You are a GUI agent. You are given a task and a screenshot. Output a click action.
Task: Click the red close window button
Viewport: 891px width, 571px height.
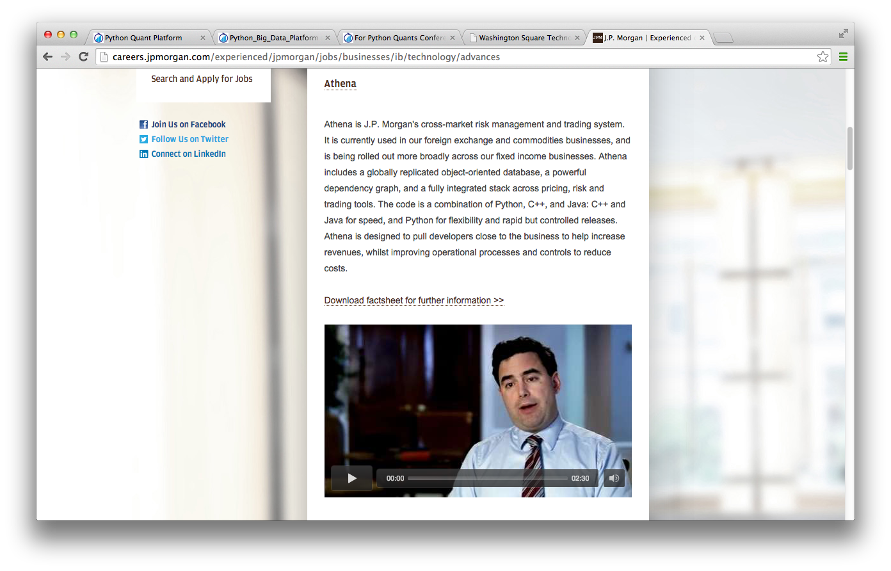coord(48,35)
